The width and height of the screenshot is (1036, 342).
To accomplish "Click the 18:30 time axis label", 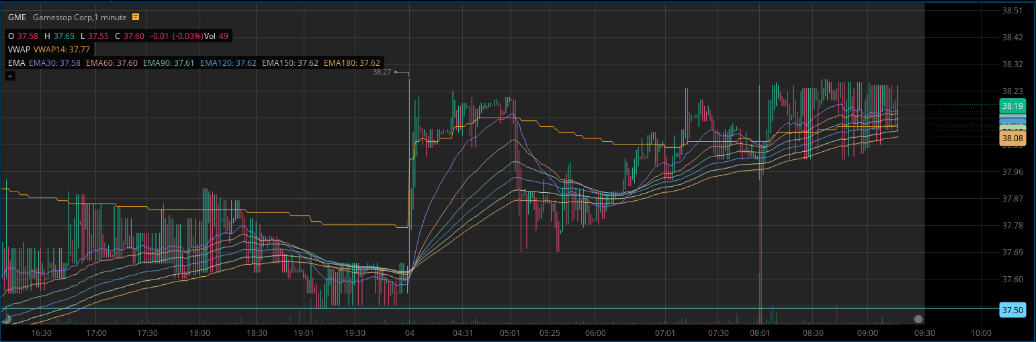I will click(x=257, y=333).
